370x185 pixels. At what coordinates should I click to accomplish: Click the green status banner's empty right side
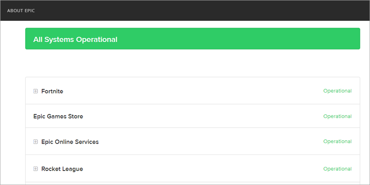pos(252,39)
